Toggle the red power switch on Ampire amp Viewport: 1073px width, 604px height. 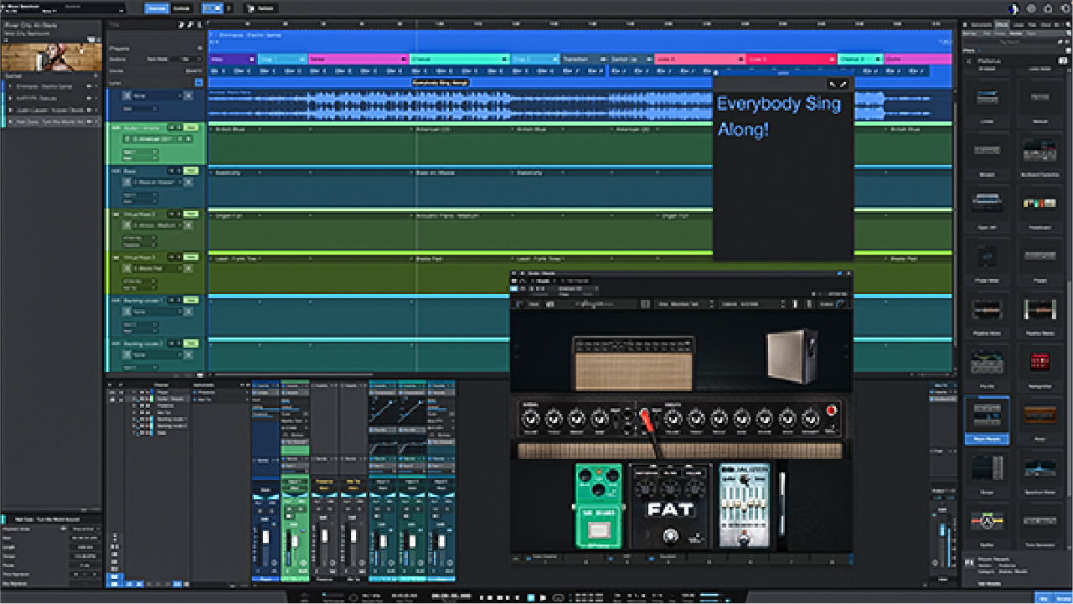831,410
